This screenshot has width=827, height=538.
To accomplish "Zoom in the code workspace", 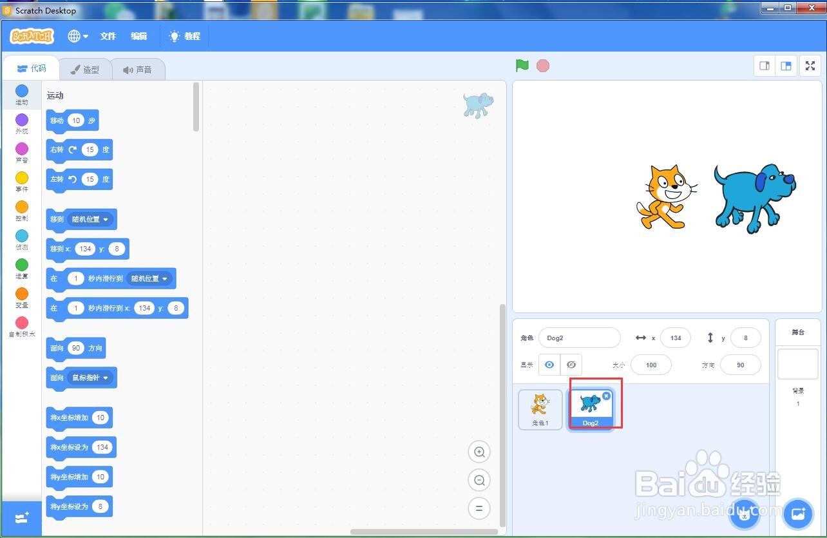I will pyautogui.click(x=479, y=452).
